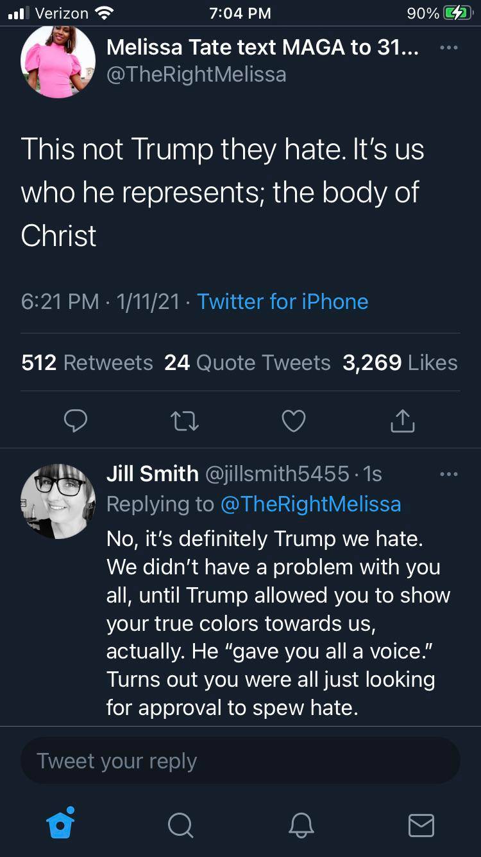The height and width of the screenshot is (857, 481).
Task: Open the Search magnifier tab
Action: pyautogui.click(x=180, y=824)
